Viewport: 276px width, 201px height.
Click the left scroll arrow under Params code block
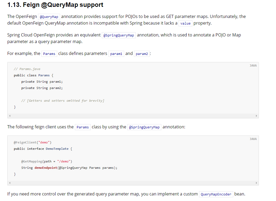pos(9,115)
